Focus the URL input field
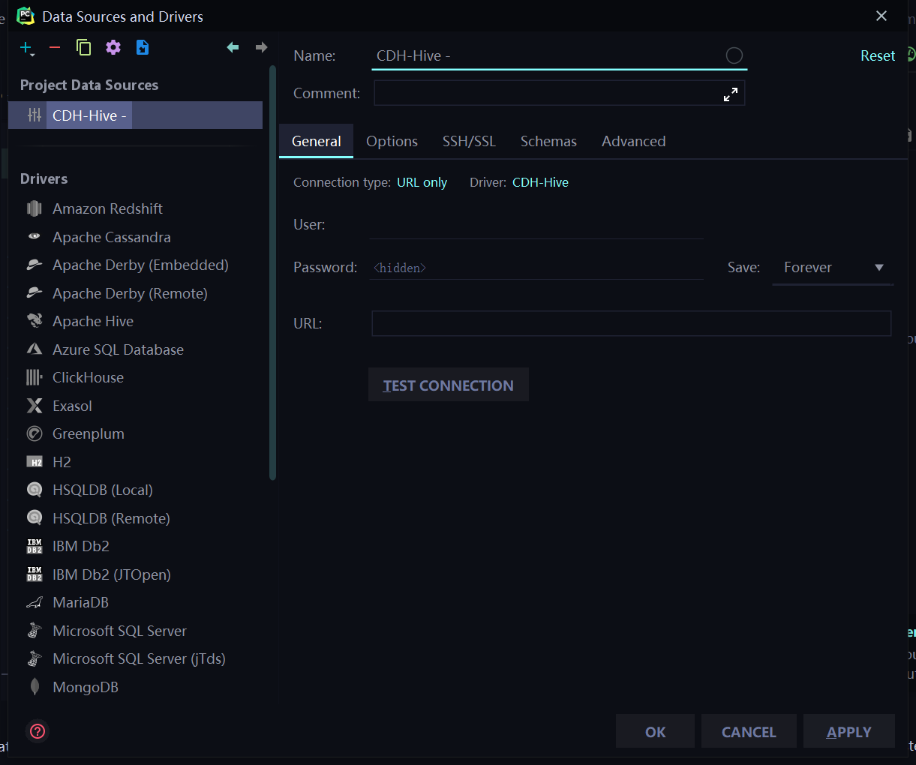The width and height of the screenshot is (916, 765). pos(632,323)
